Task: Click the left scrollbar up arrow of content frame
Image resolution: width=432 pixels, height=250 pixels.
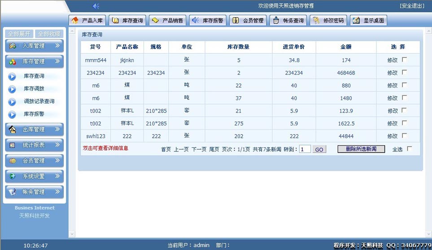Action: (x=72, y=30)
